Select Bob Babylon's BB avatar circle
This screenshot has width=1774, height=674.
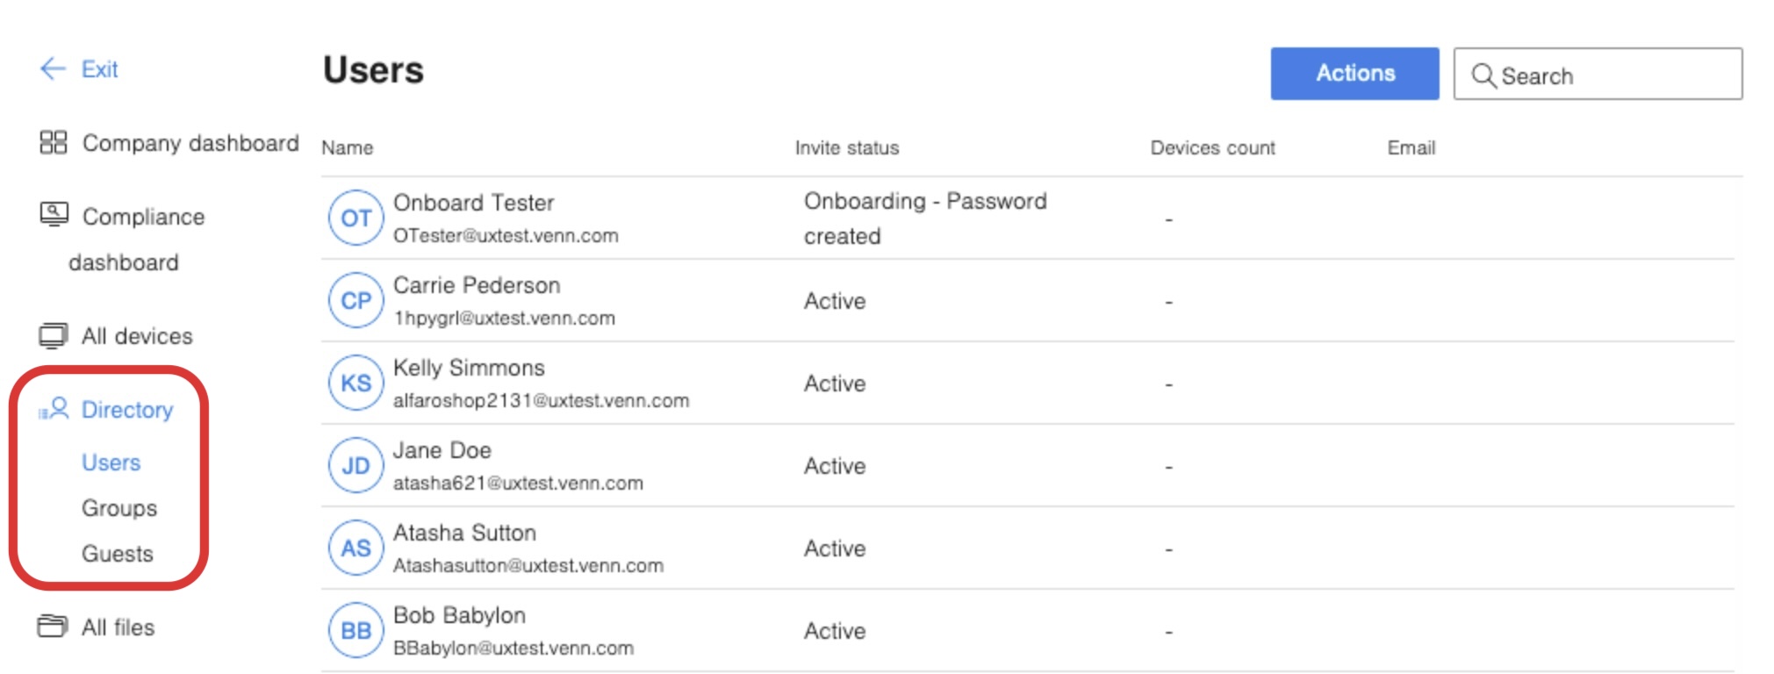(356, 628)
